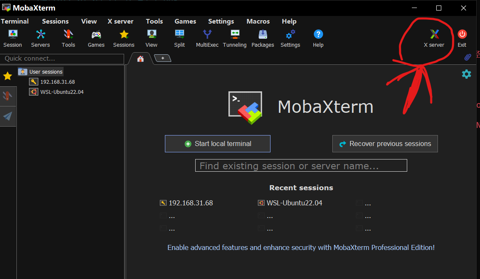480x279 pixels.
Task: Open the Sessions menu
Action: click(x=56, y=21)
